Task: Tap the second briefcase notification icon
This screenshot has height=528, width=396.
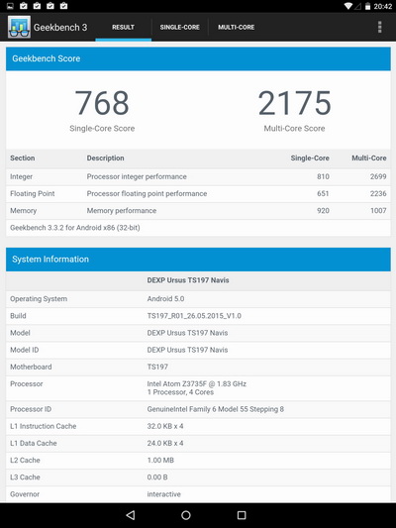Action: point(37,6)
